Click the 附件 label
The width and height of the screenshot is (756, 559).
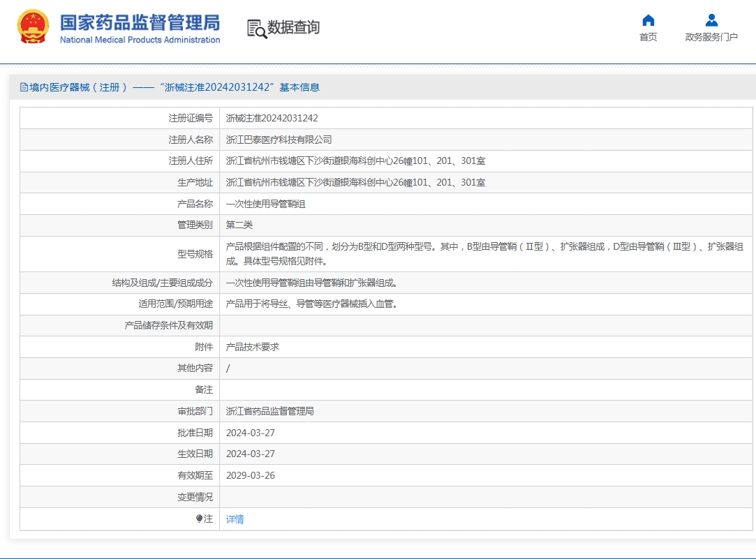pos(204,347)
